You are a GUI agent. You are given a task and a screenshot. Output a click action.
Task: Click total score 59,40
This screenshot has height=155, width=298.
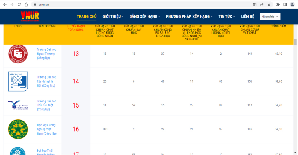[279, 105]
